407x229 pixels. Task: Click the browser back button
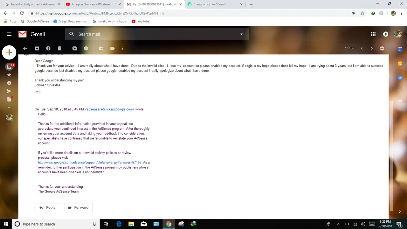coord(5,13)
